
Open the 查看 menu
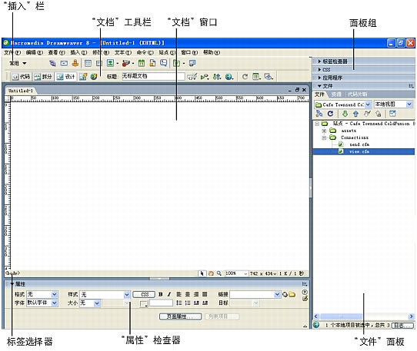[57, 52]
